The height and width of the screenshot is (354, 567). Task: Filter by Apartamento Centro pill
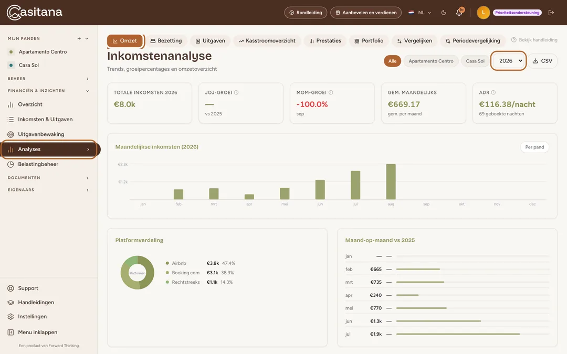pos(431,61)
